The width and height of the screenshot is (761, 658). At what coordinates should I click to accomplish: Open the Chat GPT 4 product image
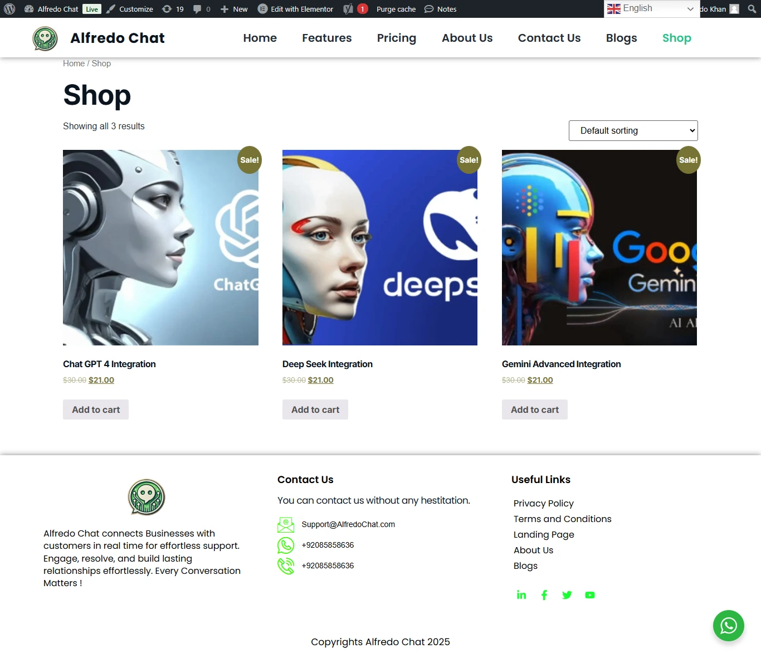tap(160, 247)
